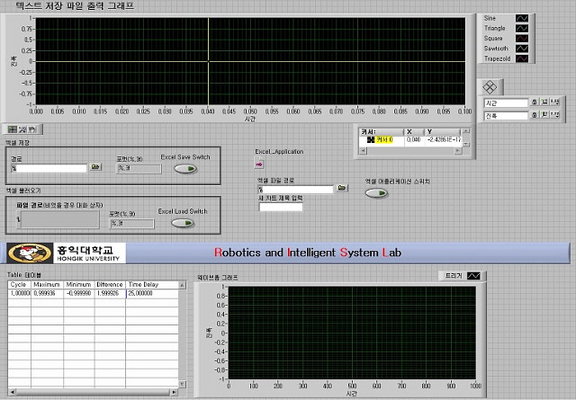Screen dimensions: 576x400
Task: Click the table's horizontal scrollbar right arrow
Action: tap(174, 392)
